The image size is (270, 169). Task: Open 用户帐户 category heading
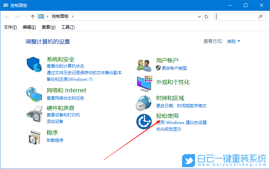coord(167,60)
